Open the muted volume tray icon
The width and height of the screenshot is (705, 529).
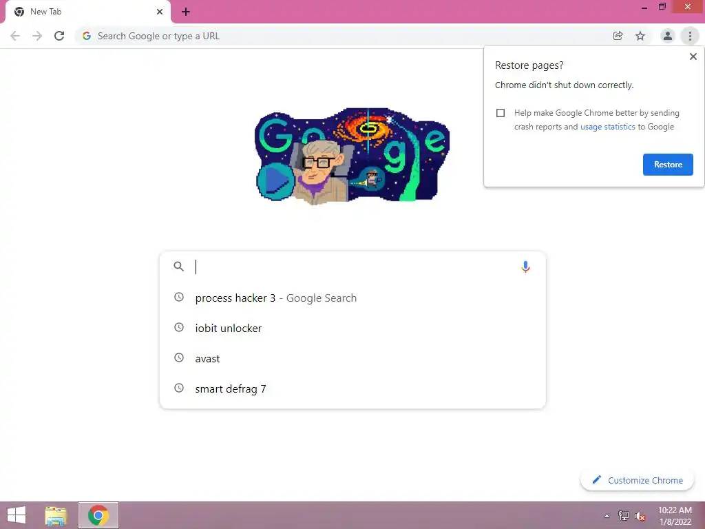tap(640, 516)
